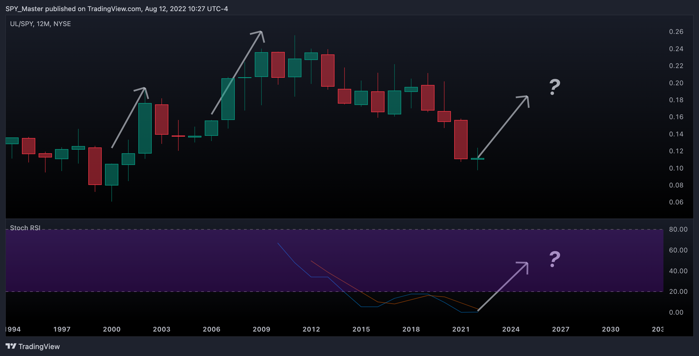Click the 2009 time axis label
699x356 pixels.
261,329
